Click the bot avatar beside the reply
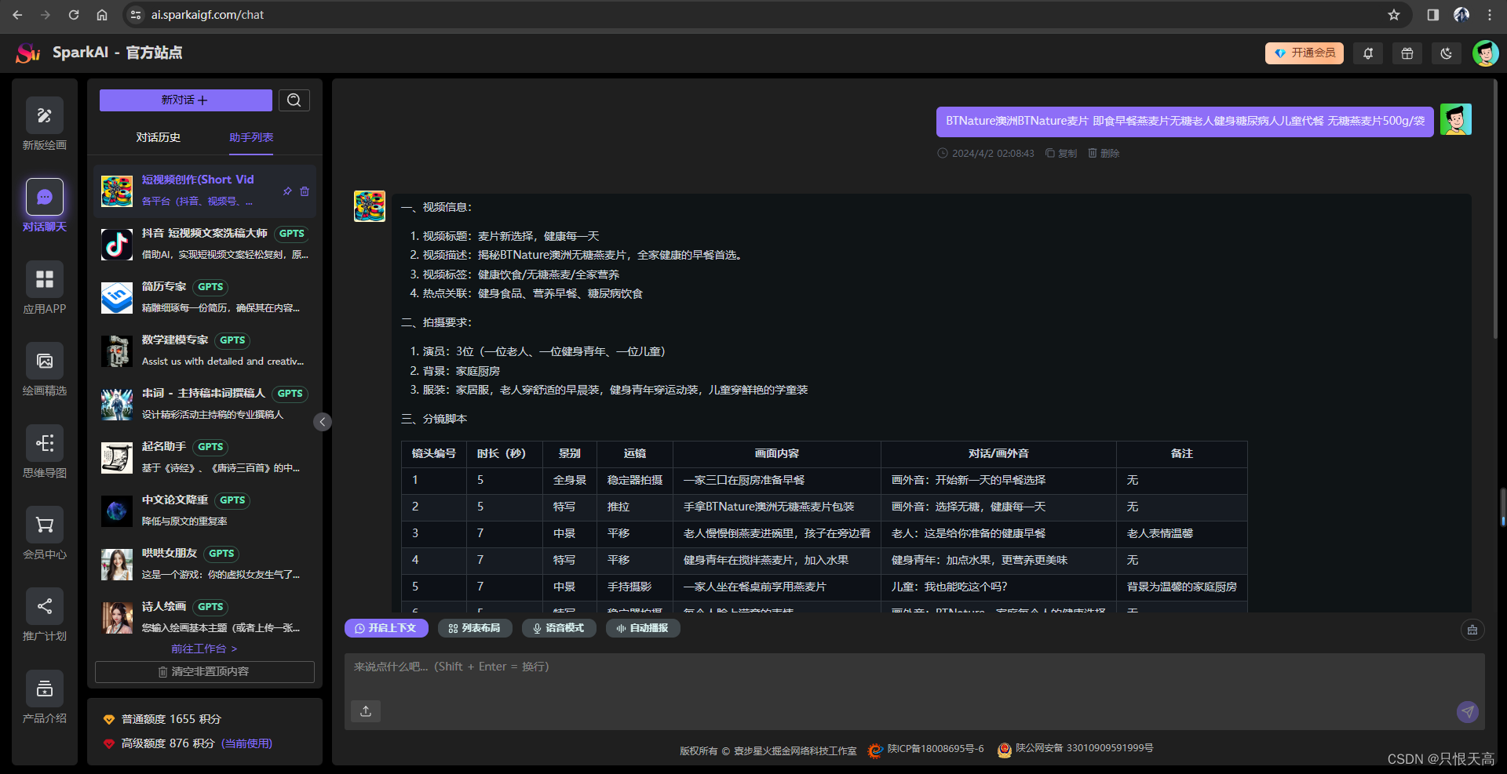Image resolution: width=1507 pixels, height=774 pixels. coord(370,206)
